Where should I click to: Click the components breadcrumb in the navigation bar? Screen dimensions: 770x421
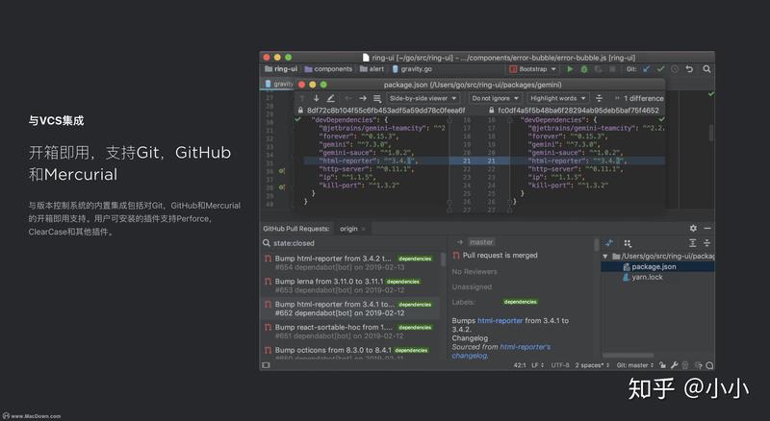328,69
